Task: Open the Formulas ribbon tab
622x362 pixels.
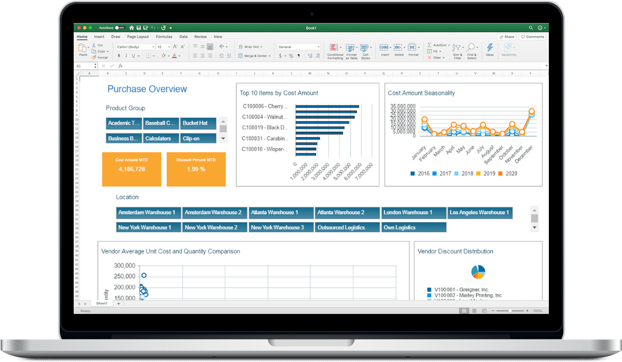Action: (164, 37)
